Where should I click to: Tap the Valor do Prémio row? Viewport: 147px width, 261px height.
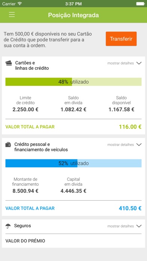click(73, 241)
